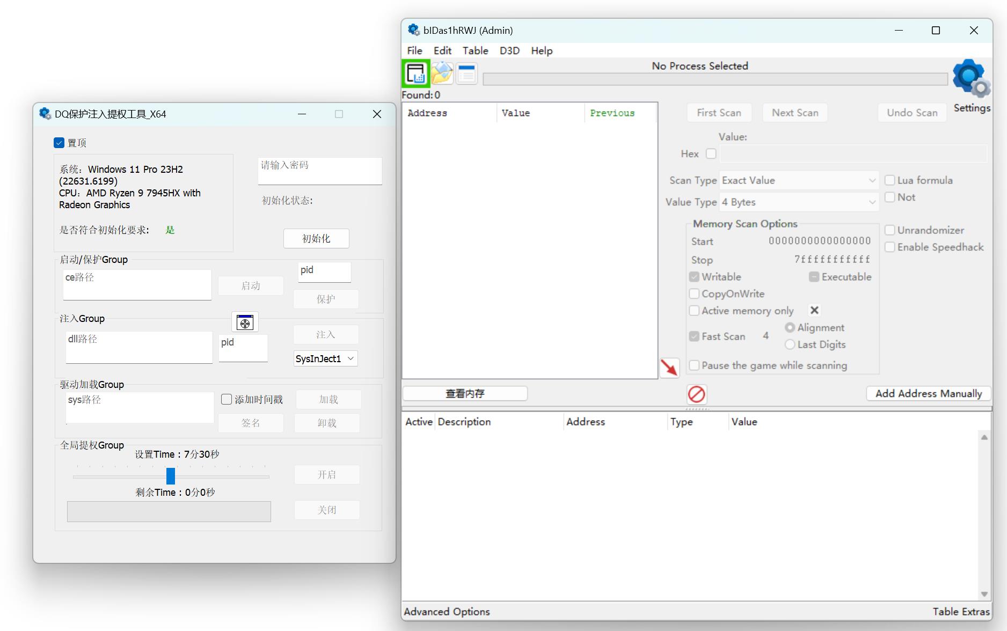Open the Edit menu
1007x631 pixels.
pos(442,50)
